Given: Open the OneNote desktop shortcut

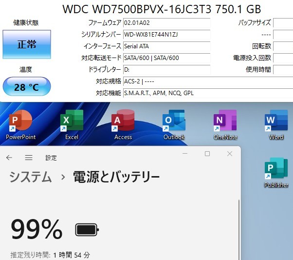Looking at the screenshot, I should click(x=225, y=124).
